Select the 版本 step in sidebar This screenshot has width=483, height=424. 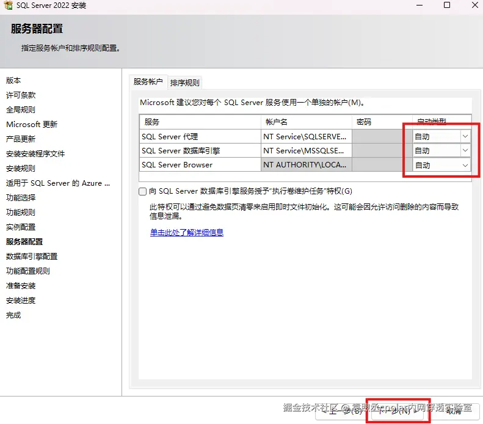pyautogui.click(x=13, y=81)
